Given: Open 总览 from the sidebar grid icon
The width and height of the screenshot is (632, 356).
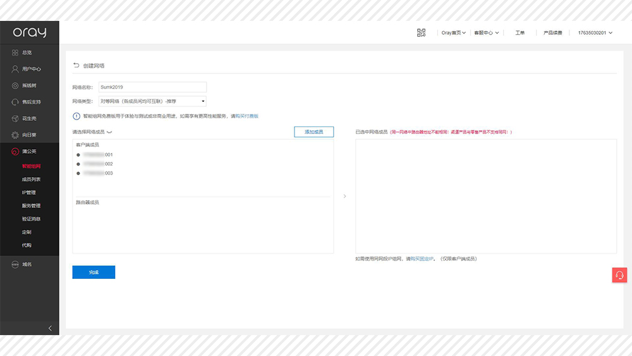Looking at the screenshot, I should click(x=16, y=52).
